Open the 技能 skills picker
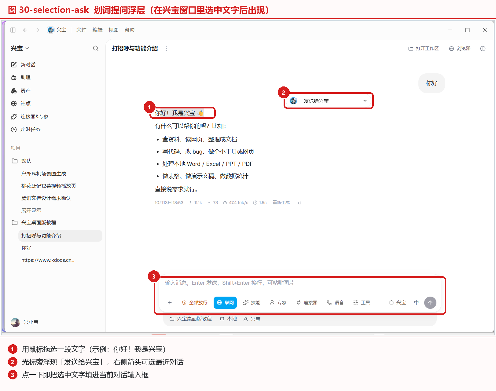The width and height of the screenshot is (496, 391). click(252, 303)
